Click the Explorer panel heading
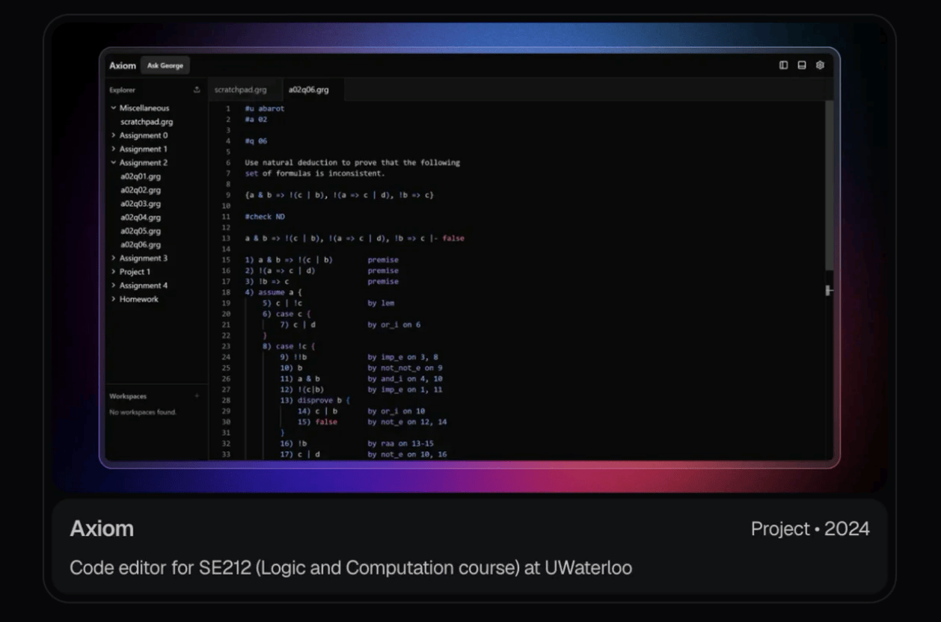The image size is (941, 622). [x=122, y=90]
